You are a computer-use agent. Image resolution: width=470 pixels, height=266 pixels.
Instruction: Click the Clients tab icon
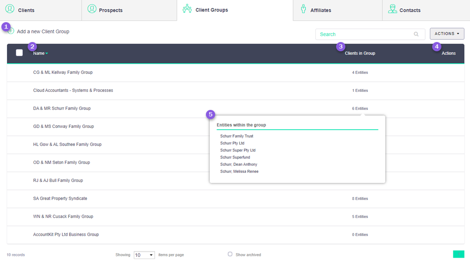(x=10, y=9)
